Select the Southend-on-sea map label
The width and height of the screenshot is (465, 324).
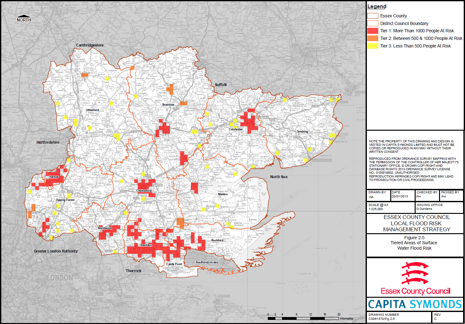(x=207, y=262)
